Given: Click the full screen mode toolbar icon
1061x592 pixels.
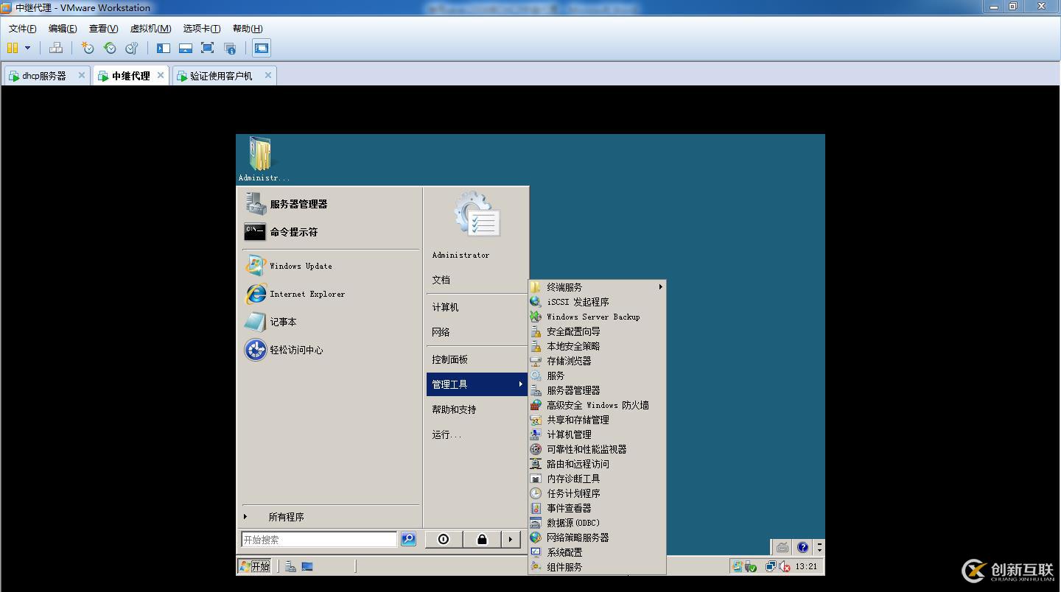Looking at the screenshot, I should click(x=208, y=48).
